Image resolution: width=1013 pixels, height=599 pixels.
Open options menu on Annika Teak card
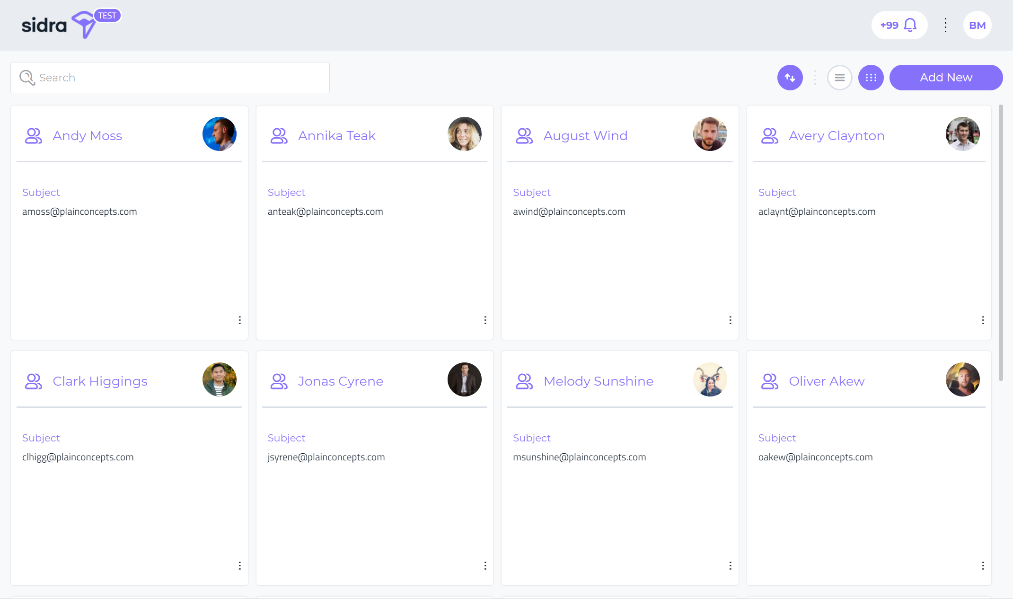pos(485,320)
